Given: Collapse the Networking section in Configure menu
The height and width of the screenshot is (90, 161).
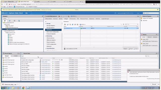Looking at the screenshot, I should coord(46,36).
